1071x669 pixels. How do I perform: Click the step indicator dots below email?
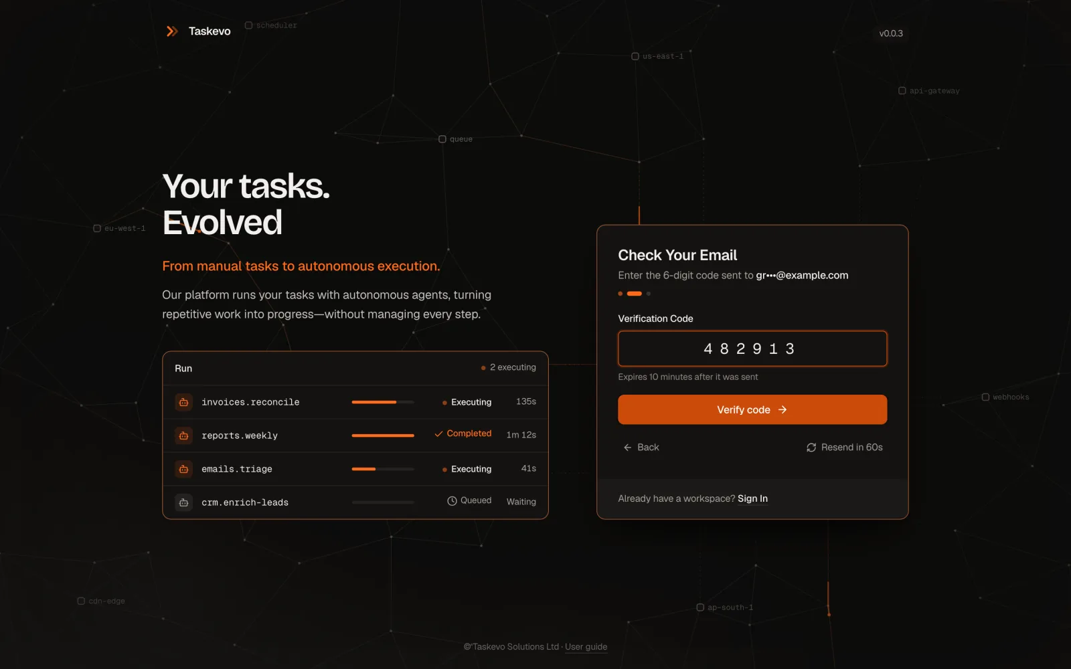point(635,294)
